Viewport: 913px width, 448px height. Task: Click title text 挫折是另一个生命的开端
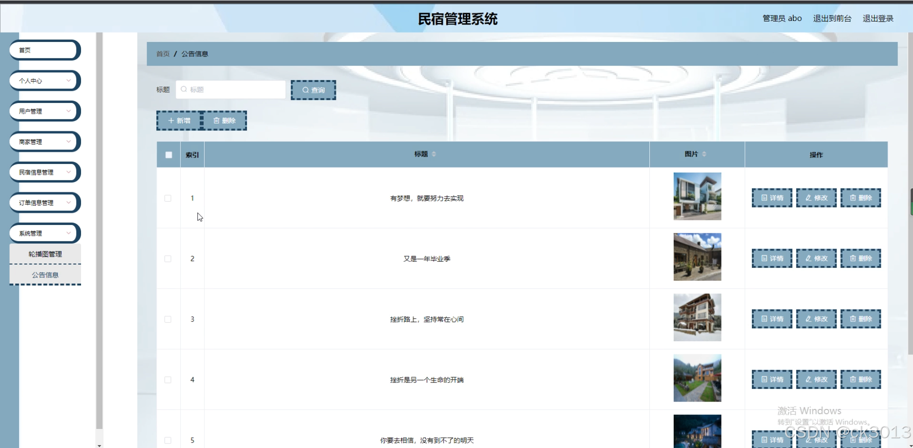427,380
